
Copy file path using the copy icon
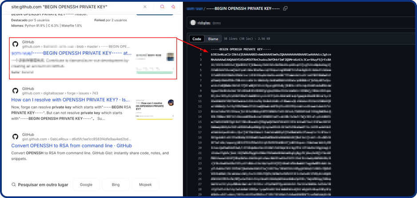click(x=286, y=8)
